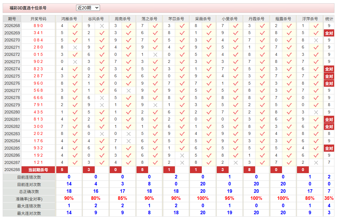Click the X mark for 荡之杀号 in row 2026279

pyautogui.click(x=155, y=105)
